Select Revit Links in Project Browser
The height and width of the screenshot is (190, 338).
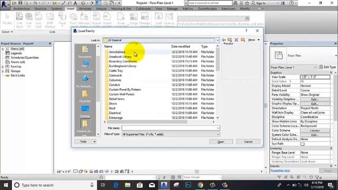pyautogui.click(x=17, y=75)
